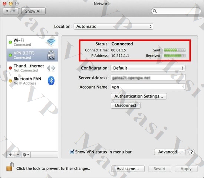Click the Advanced button
This screenshot has width=204, height=178.
[x=170, y=152]
